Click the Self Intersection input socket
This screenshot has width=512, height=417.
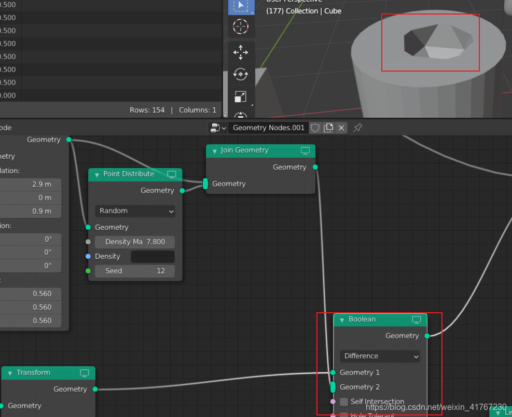pyautogui.click(x=333, y=401)
